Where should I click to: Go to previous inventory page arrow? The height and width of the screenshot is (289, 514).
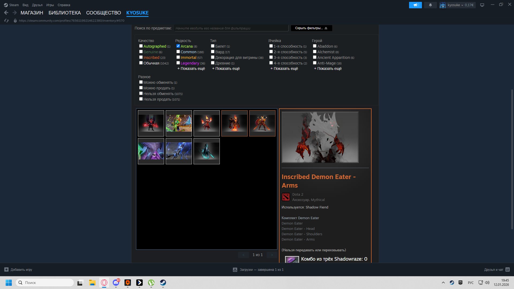click(243, 255)
